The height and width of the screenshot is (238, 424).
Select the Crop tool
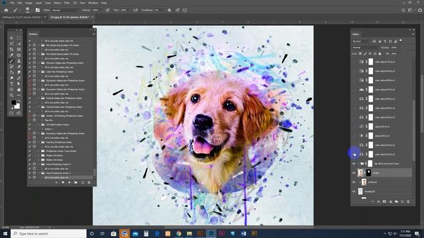(11, 50)
